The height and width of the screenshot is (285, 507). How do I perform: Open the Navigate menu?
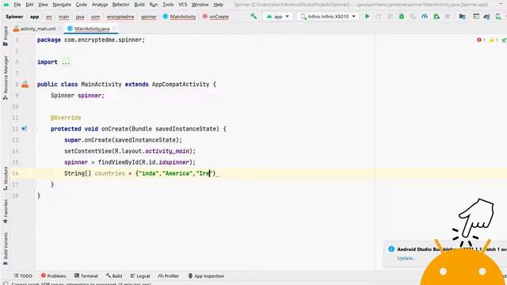coord(62,5)
